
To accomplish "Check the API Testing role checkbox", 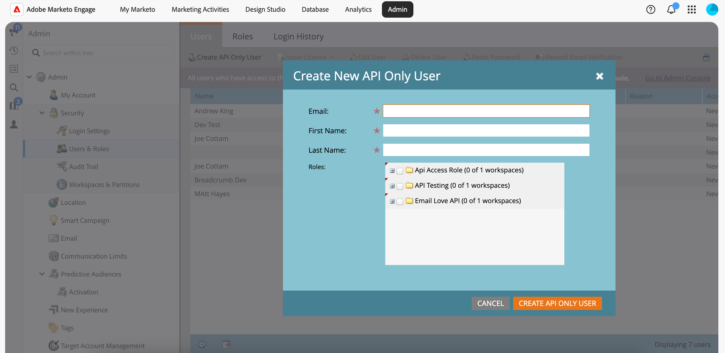I will pos(400,186).
